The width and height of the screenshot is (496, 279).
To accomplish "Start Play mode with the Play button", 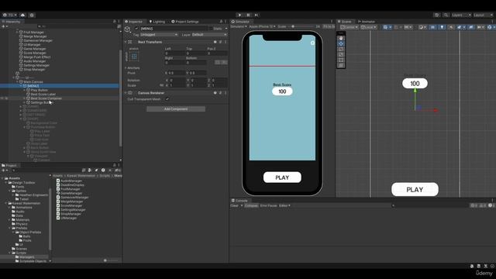I will click(239, 15).
